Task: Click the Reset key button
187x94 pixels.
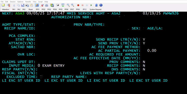Action: [x=31, y=9]
